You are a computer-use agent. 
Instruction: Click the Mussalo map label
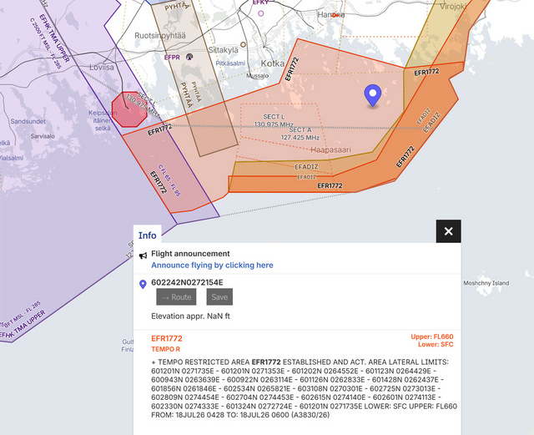coord(257,76)
